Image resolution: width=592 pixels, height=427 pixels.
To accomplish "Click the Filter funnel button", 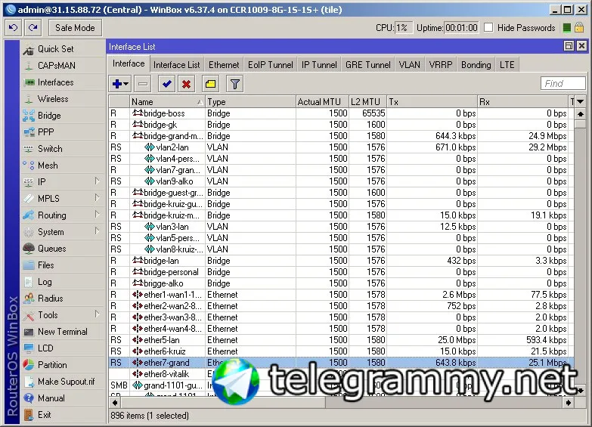I will 235,84.
